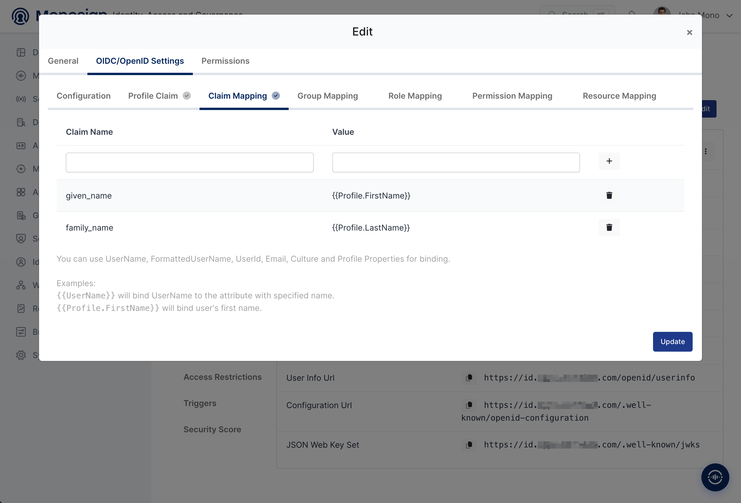The image size is (741, 503).
Task: Delete the given_name claim mapping
Action: (x=609, y=195)
